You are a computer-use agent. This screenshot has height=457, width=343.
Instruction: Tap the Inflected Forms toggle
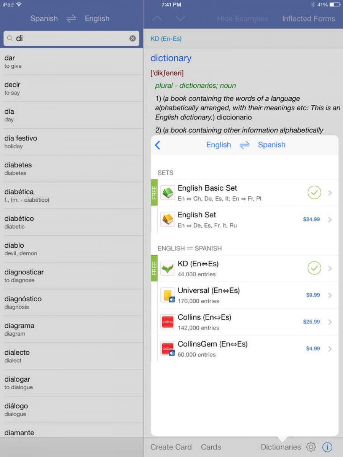[x=309, y=19]
